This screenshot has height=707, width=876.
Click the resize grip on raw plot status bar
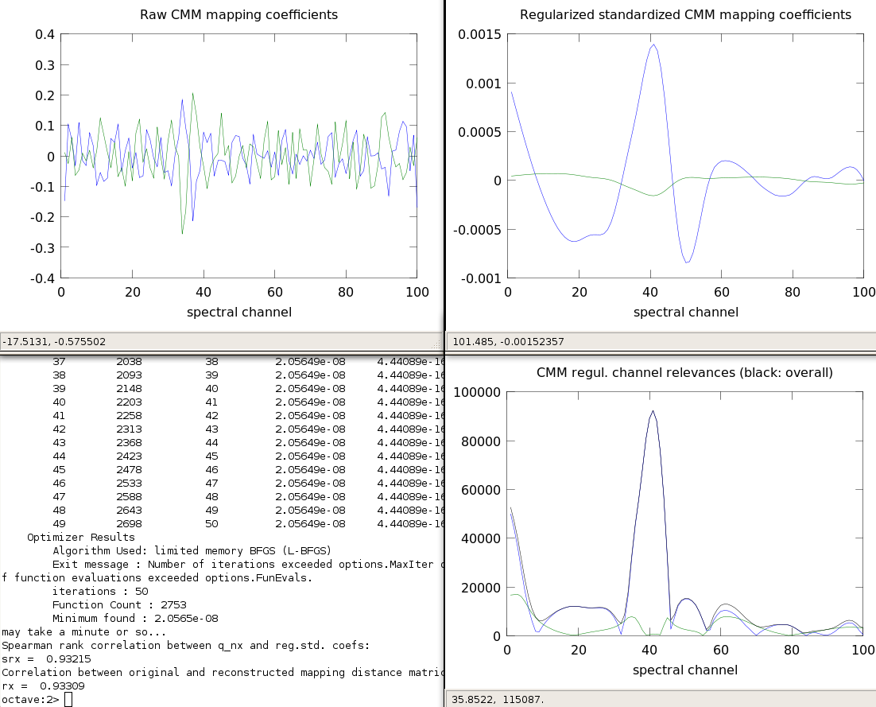(436, 343)
